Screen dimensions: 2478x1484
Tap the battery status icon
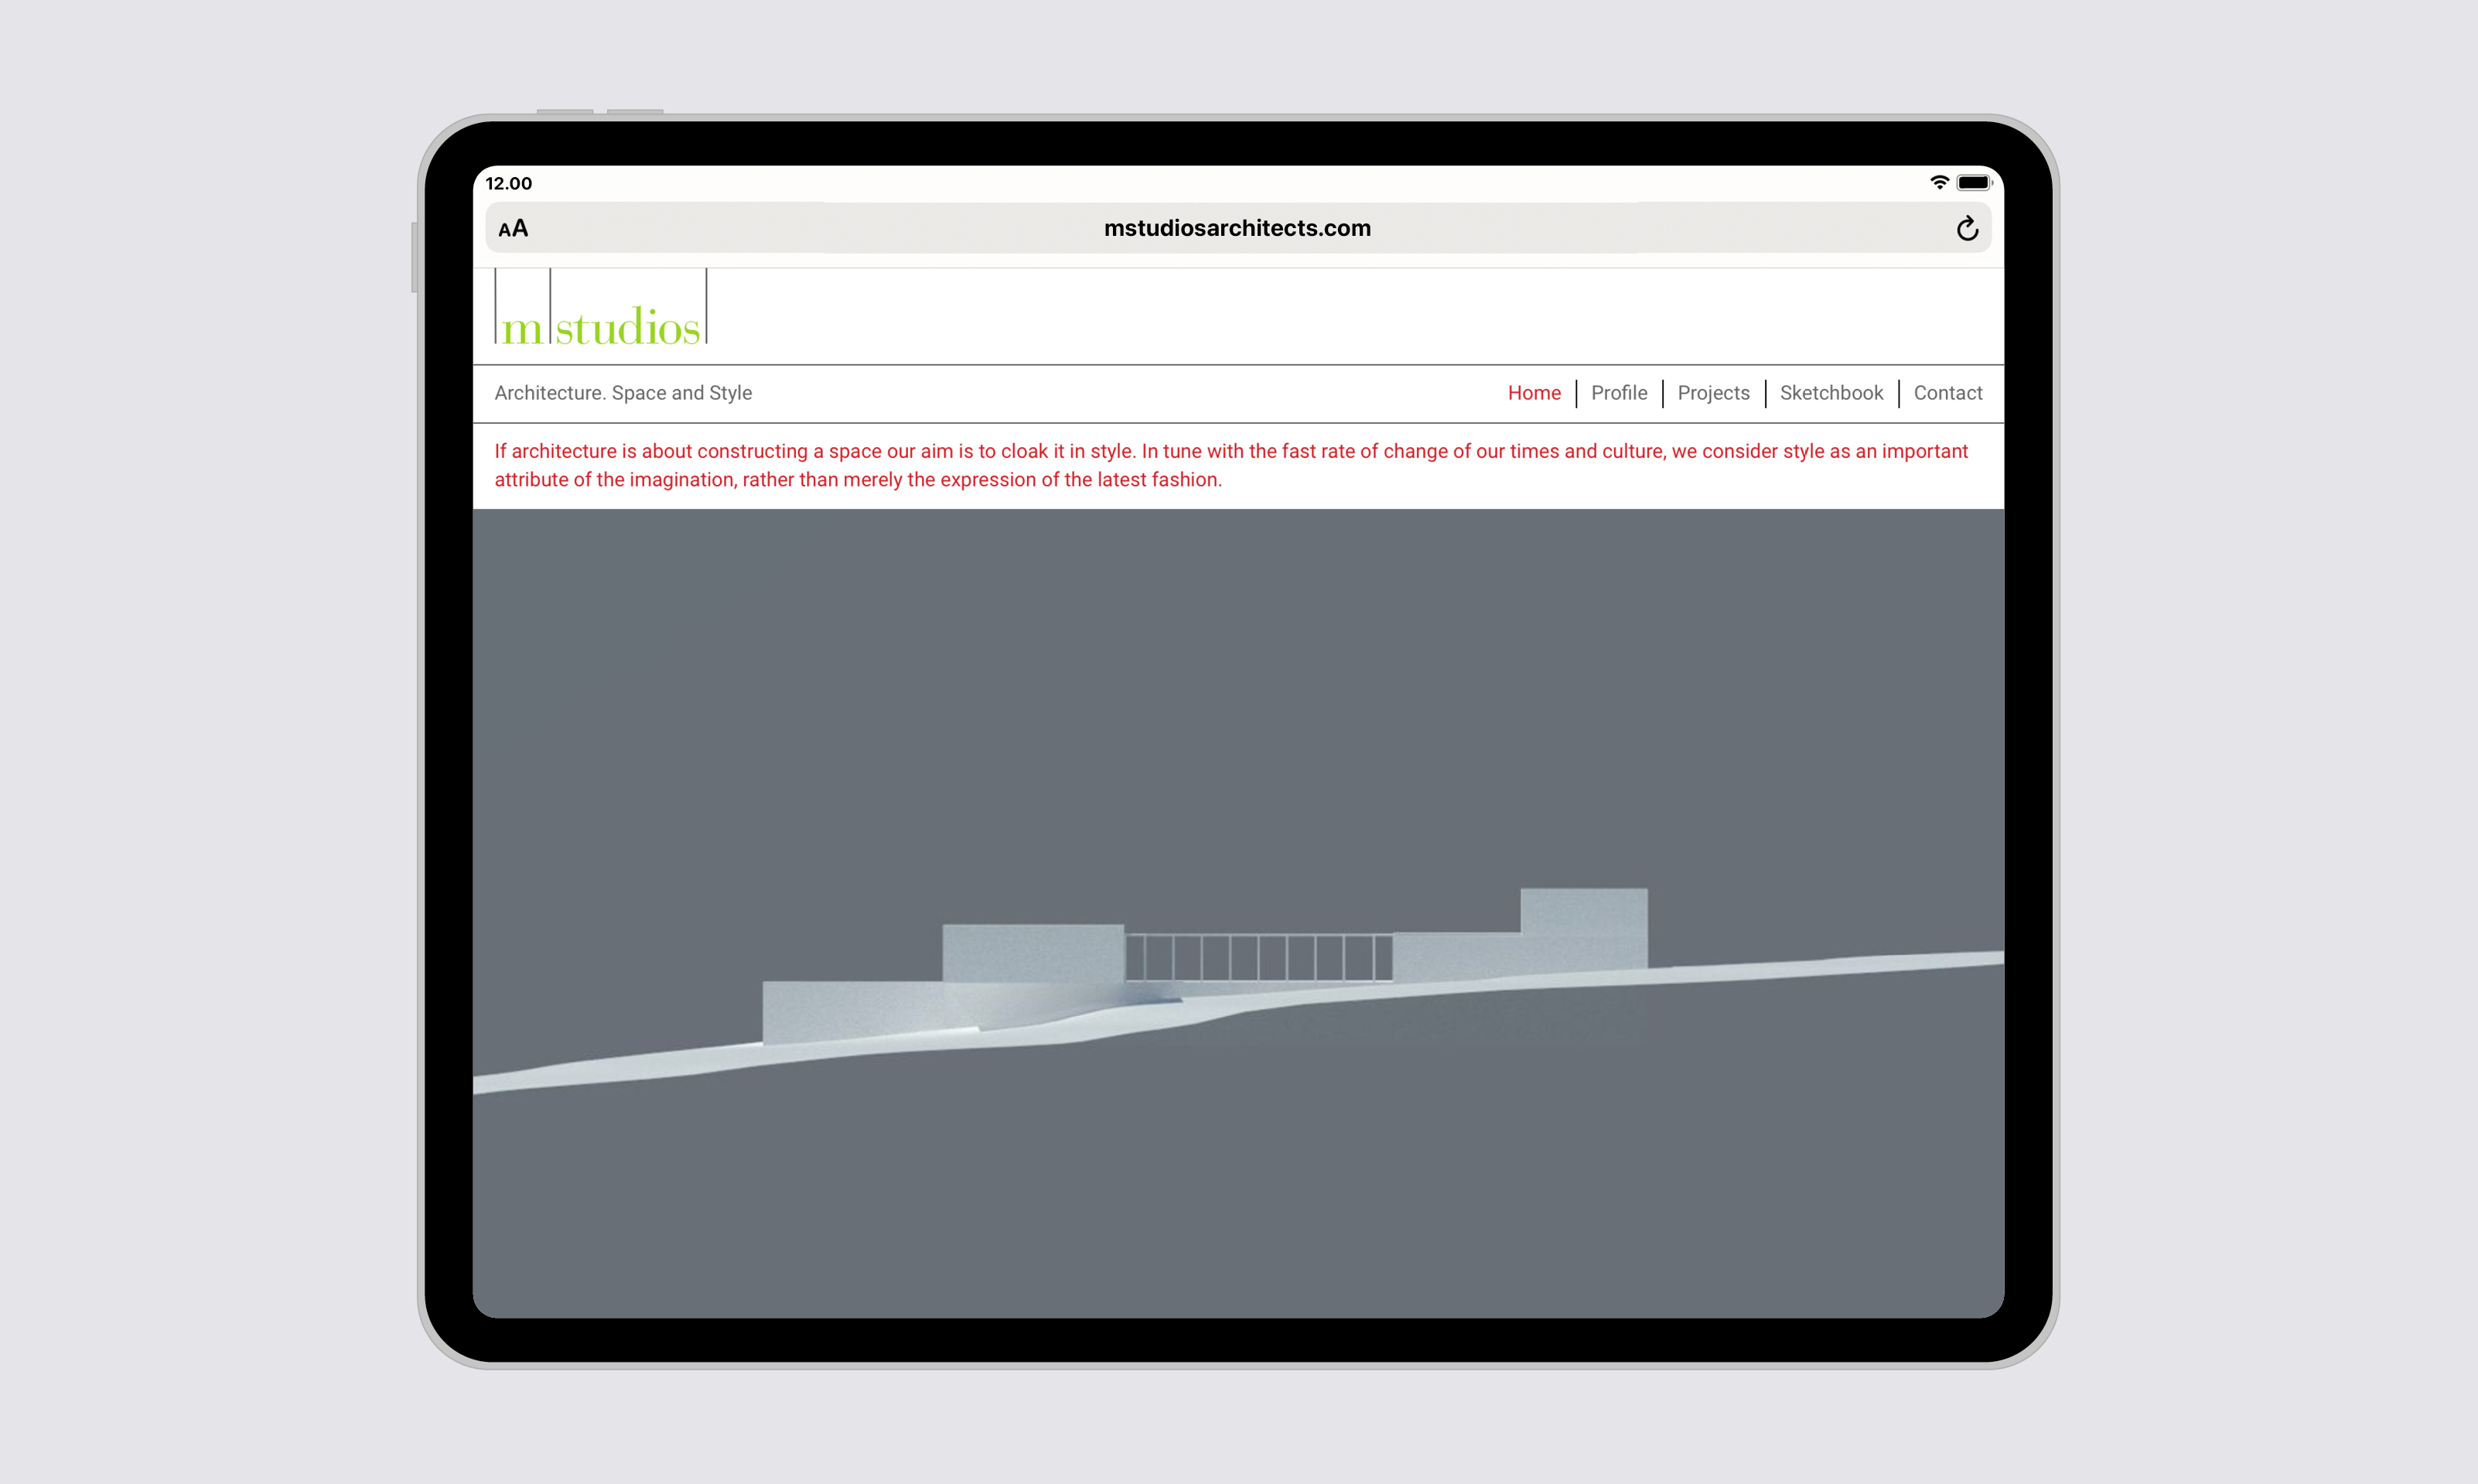point(1975,182)
